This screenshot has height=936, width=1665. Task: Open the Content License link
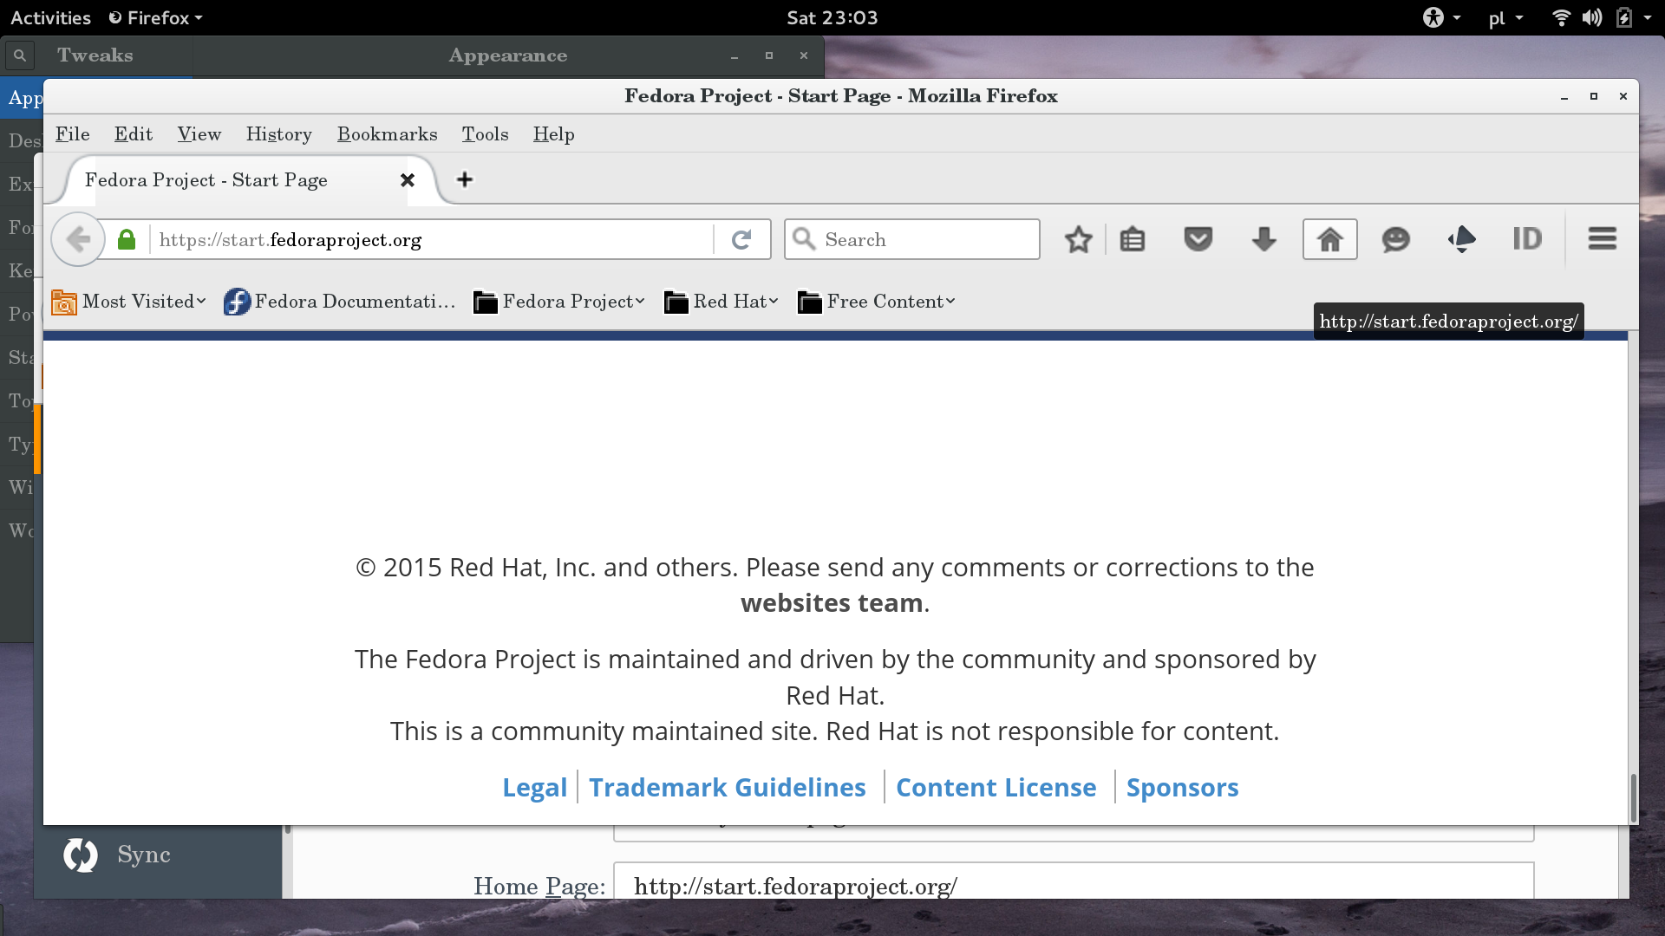(996, 788)
